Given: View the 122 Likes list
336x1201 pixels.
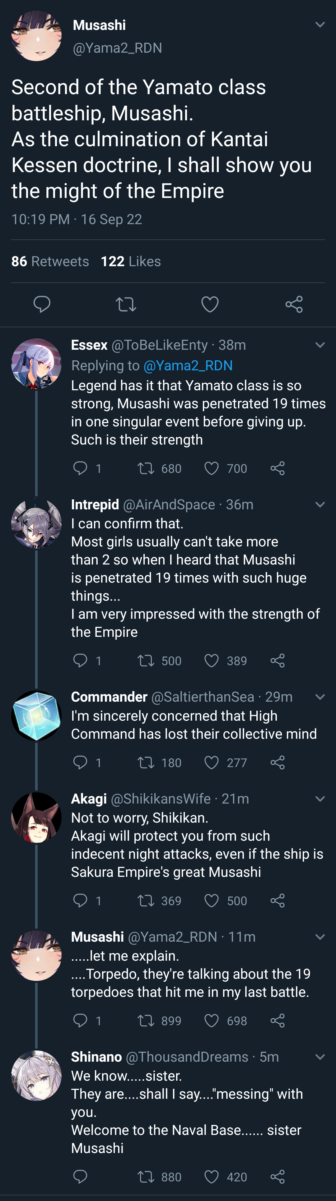Looking at the screenshot, I should tap(131, 261).
